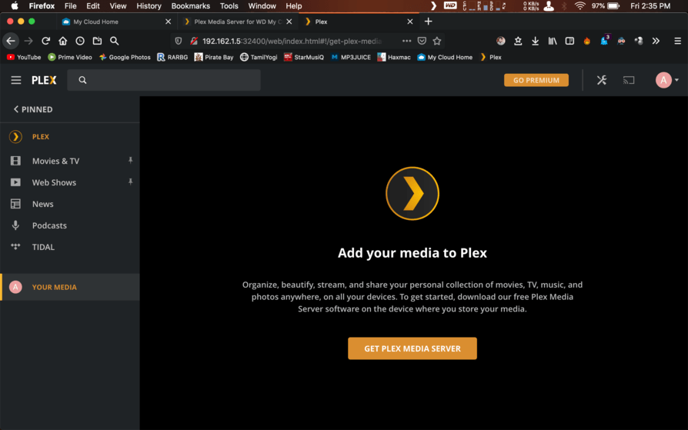Open News in sidebar
Screen dimensions: 688x430
point(42,204)
